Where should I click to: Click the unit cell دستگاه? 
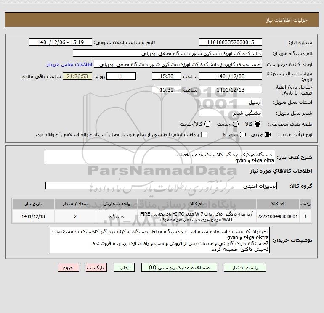click(117, 216)
